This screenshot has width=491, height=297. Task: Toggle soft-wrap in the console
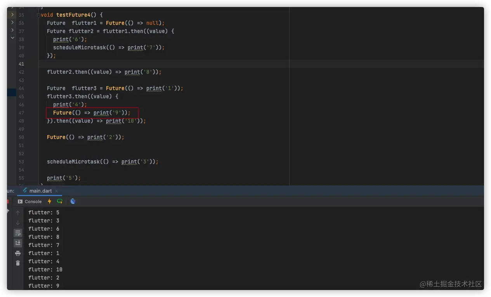click(18, 233)
